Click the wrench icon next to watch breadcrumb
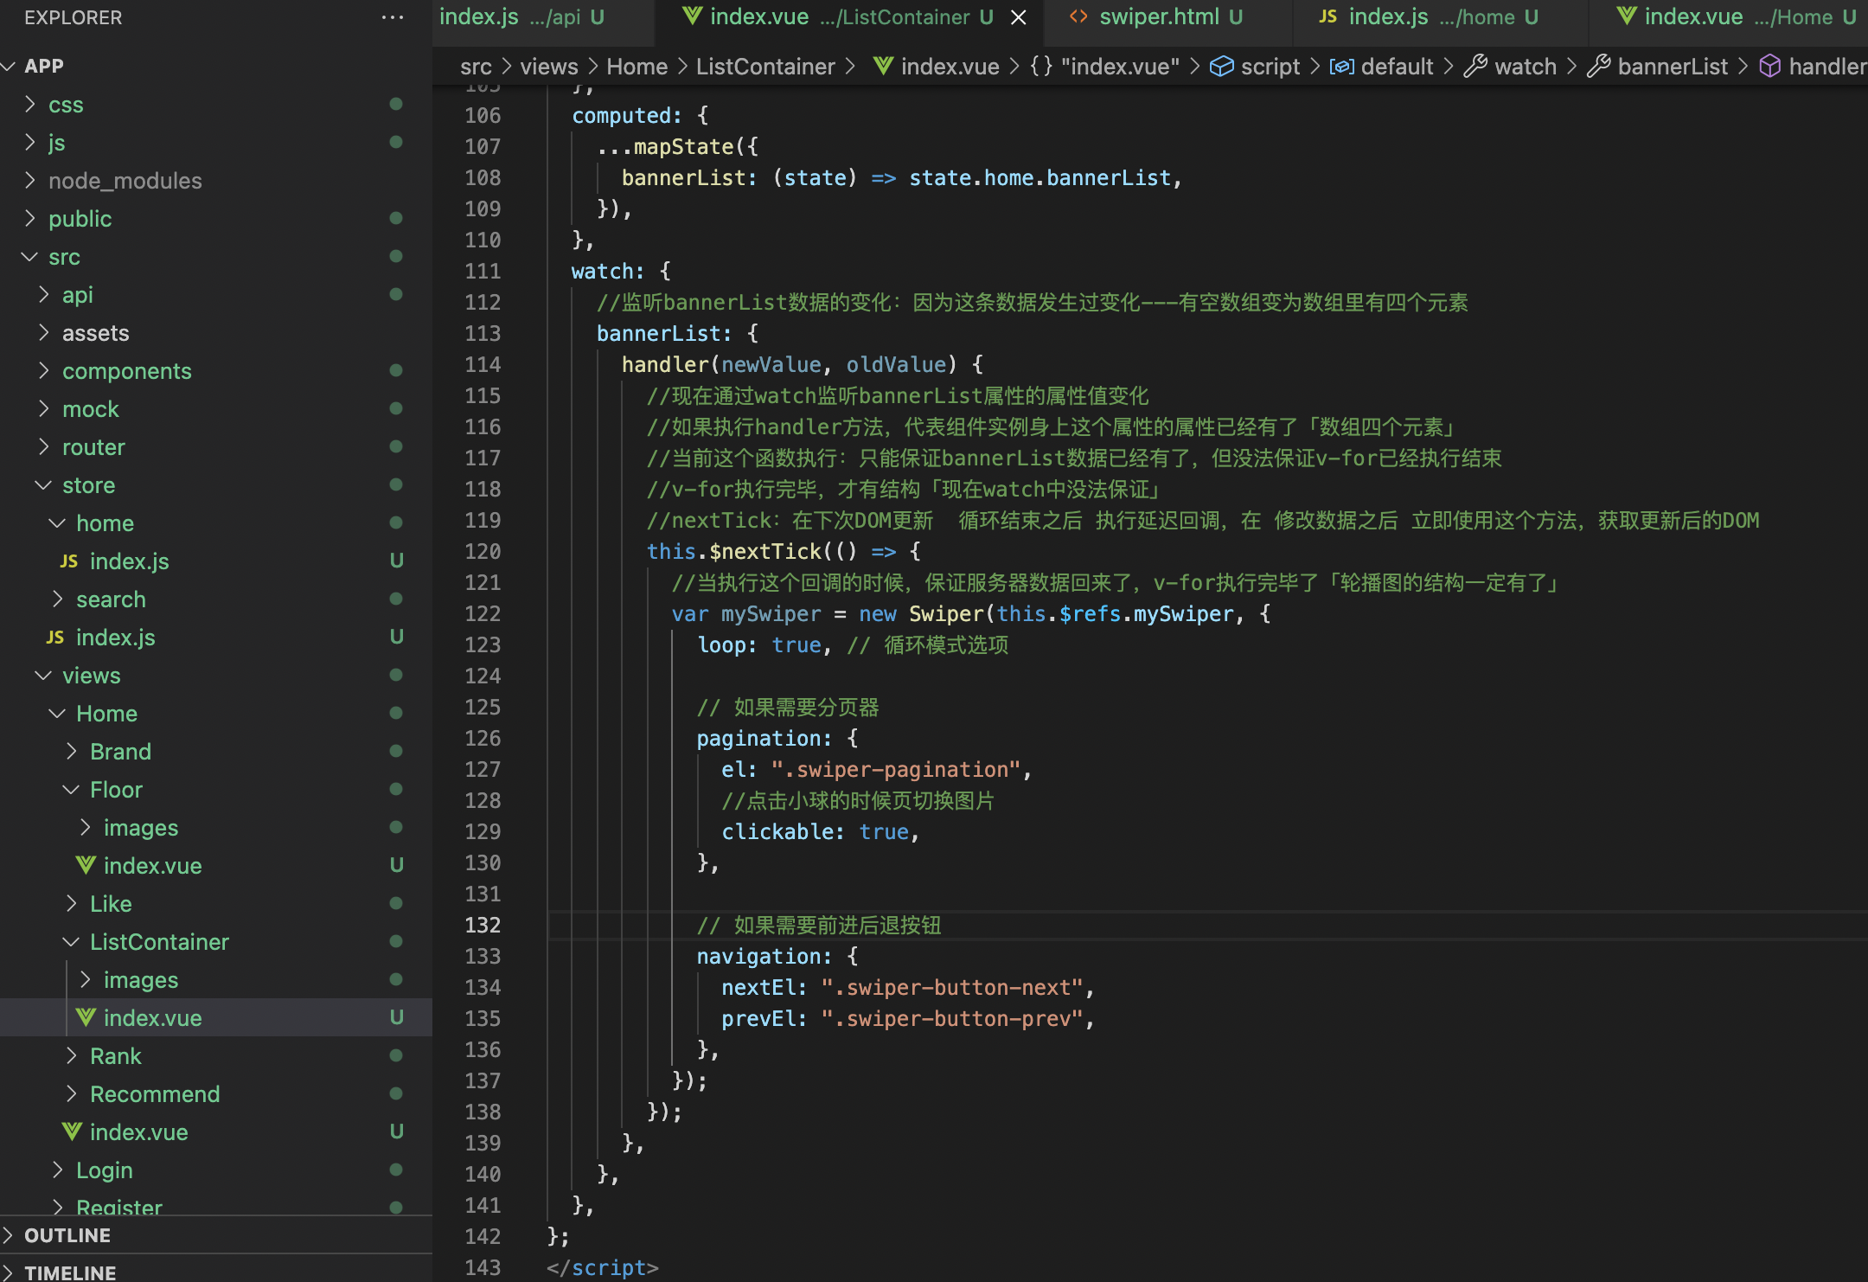Screen dimensions: 1868x1282 (1475, 66)
